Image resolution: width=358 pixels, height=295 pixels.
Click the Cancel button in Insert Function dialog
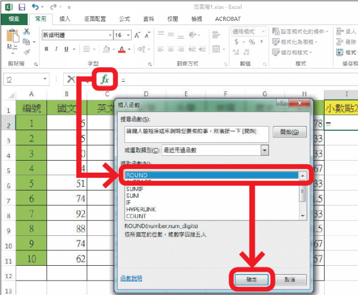290,279
